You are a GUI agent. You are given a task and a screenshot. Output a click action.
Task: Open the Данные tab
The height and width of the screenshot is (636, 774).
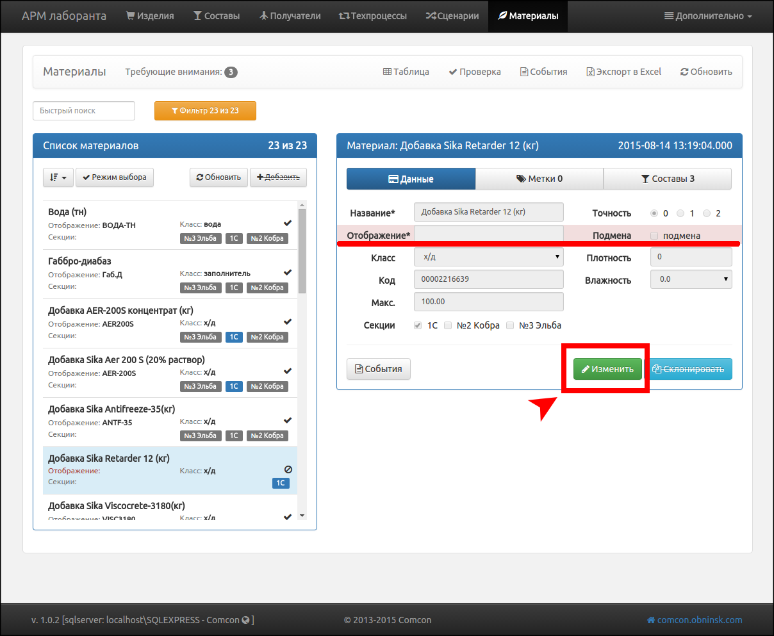(x=411, y=179)
